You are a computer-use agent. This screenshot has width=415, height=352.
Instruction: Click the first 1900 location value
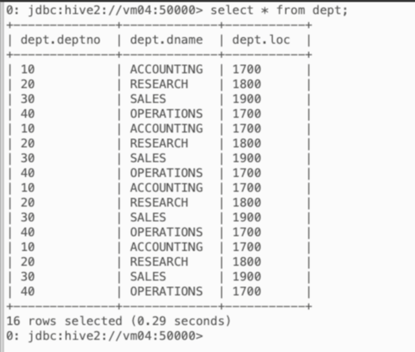click(247, 99)
